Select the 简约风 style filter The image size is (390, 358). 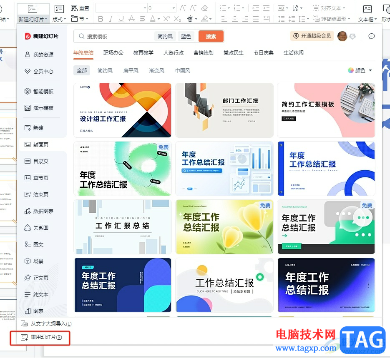point(105,70)
